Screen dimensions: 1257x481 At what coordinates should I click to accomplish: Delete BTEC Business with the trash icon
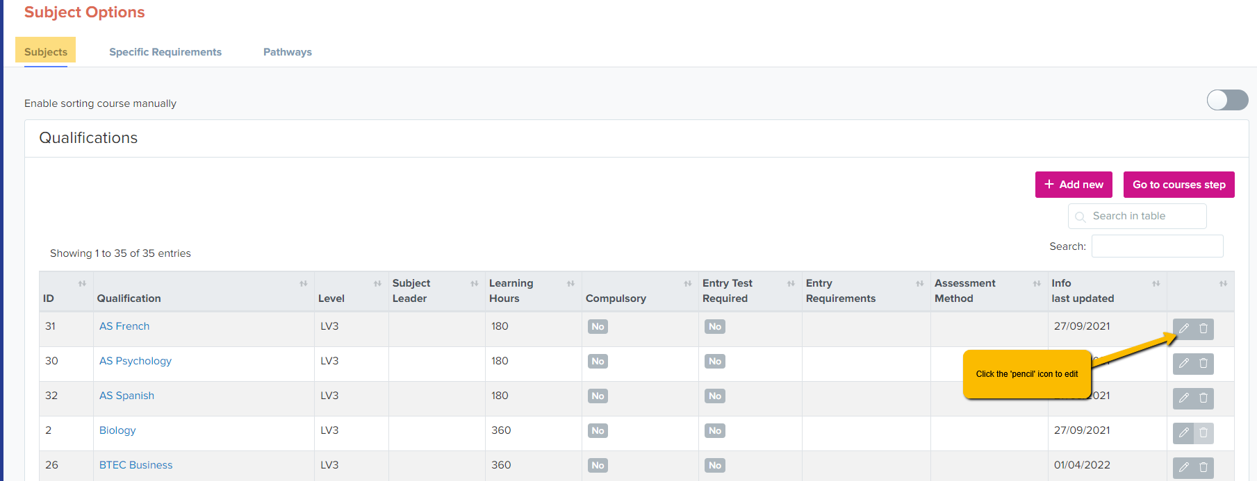click(x=1203, y=467)
